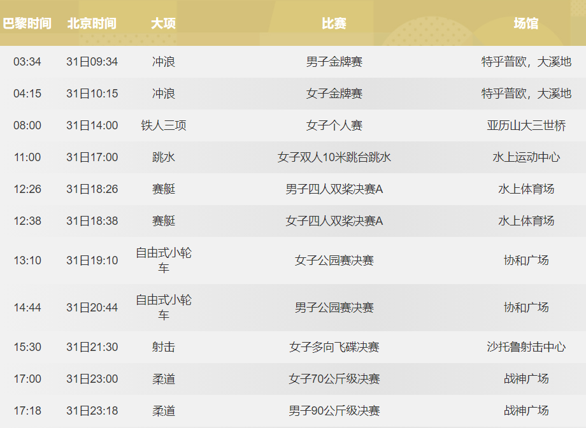The height and width of the screenshot is (428, 586).
Task: Click 女子金牌赛 event cell
Action: (334, 94)
